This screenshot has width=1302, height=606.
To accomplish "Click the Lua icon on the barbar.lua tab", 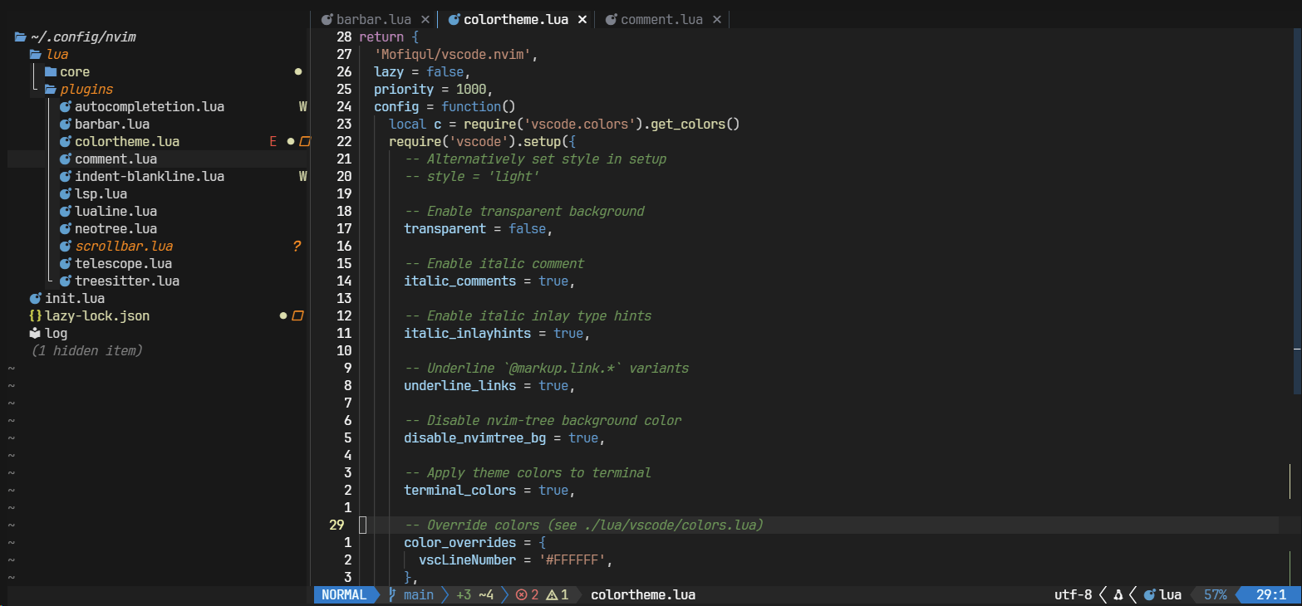I will pyautogui.click(x=327, y=20).
